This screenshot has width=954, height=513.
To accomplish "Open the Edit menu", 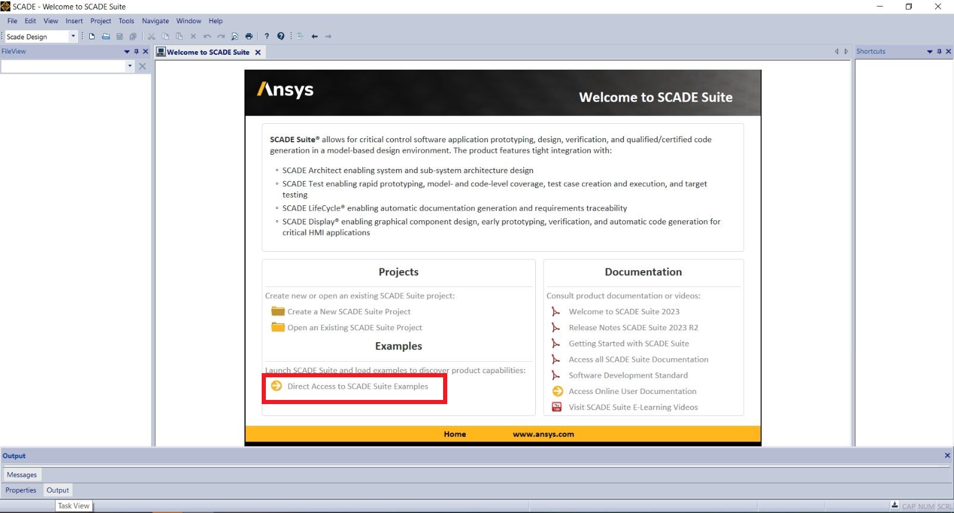I will (30, 21).
